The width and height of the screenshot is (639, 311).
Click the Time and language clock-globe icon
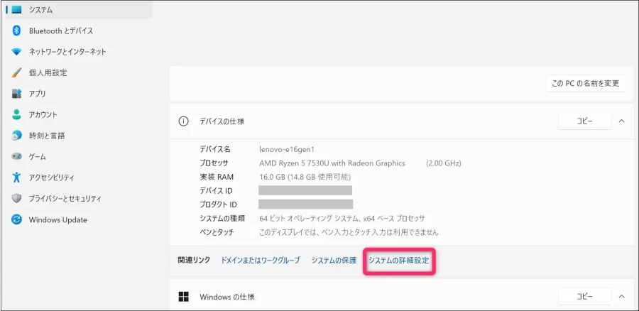tap(16, 136)
